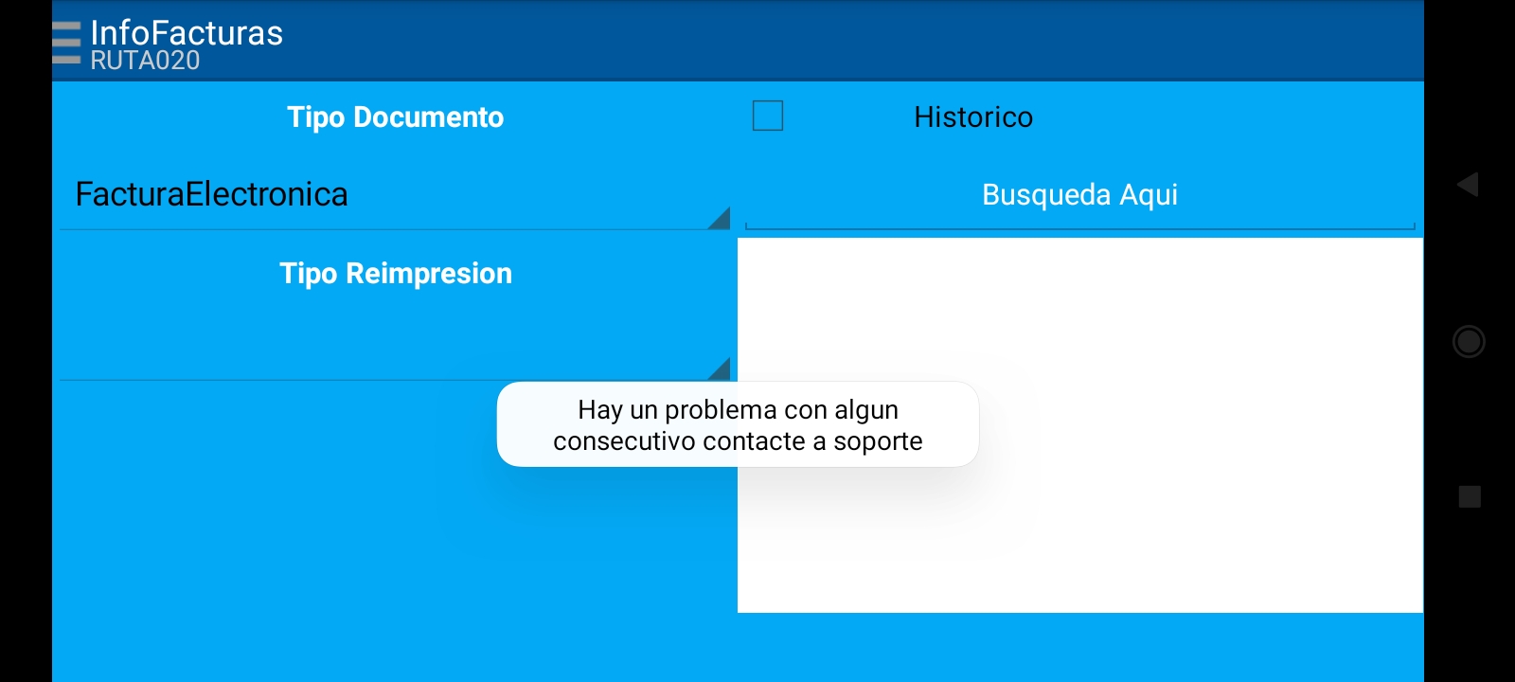Tap the consecutivo problem toast message
Viewport: 1515px width, 682px height.
[x=738, y=424]
